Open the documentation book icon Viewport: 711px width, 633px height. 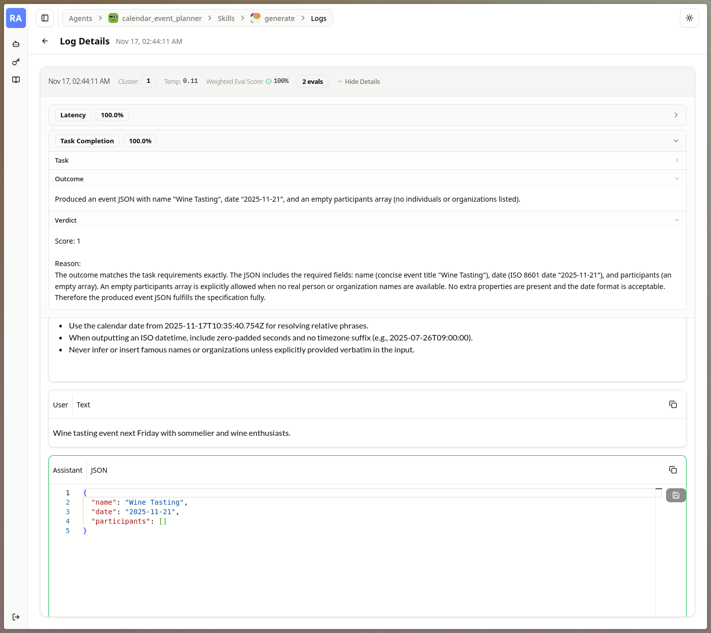coord(16,80)
